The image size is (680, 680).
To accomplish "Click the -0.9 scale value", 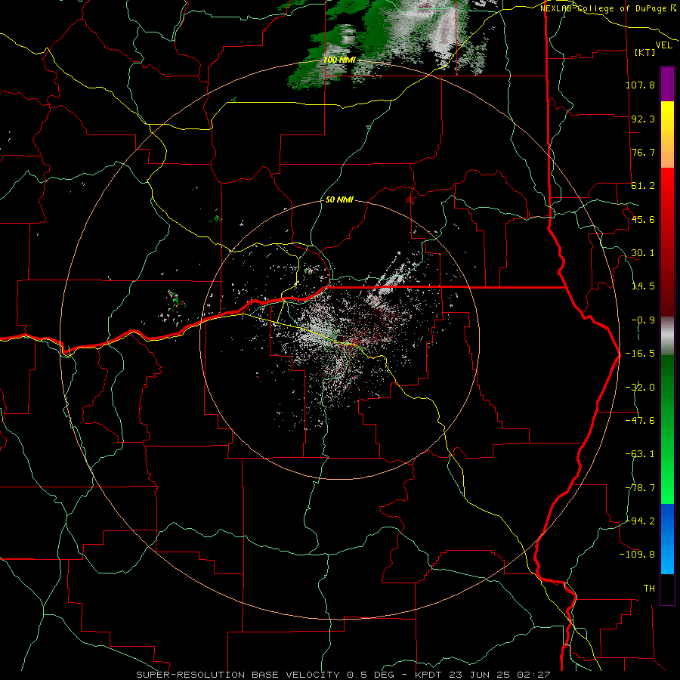I will point(643,320).
